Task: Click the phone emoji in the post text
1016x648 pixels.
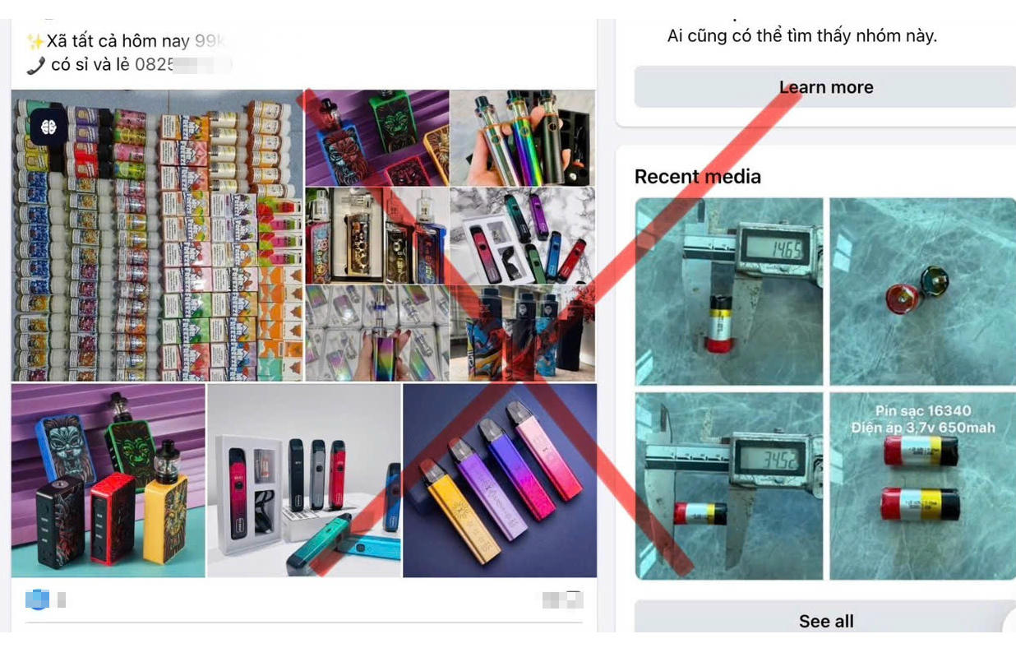Action: [35, 66]
